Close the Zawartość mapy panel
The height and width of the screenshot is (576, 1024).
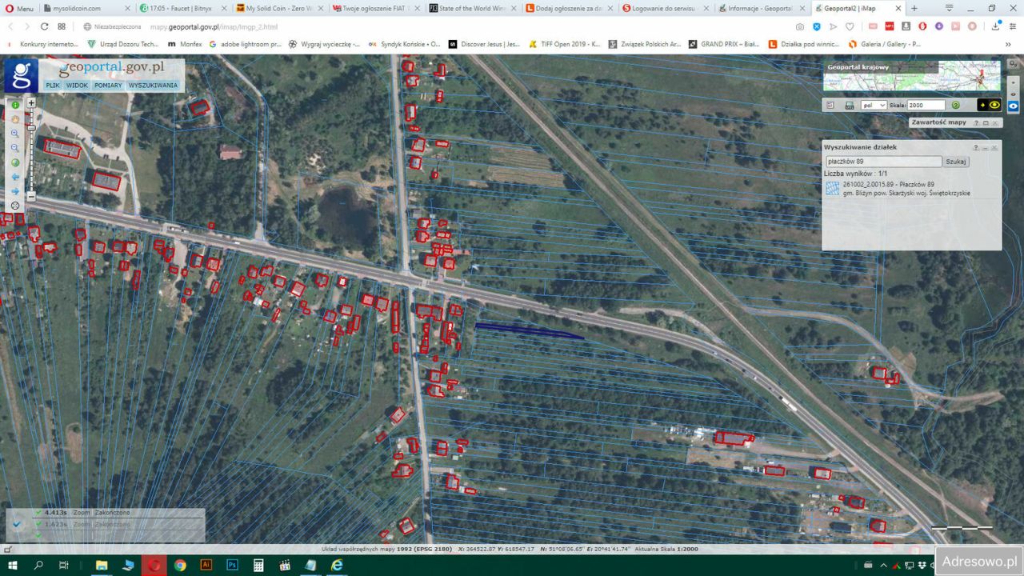tap(995, 123)
